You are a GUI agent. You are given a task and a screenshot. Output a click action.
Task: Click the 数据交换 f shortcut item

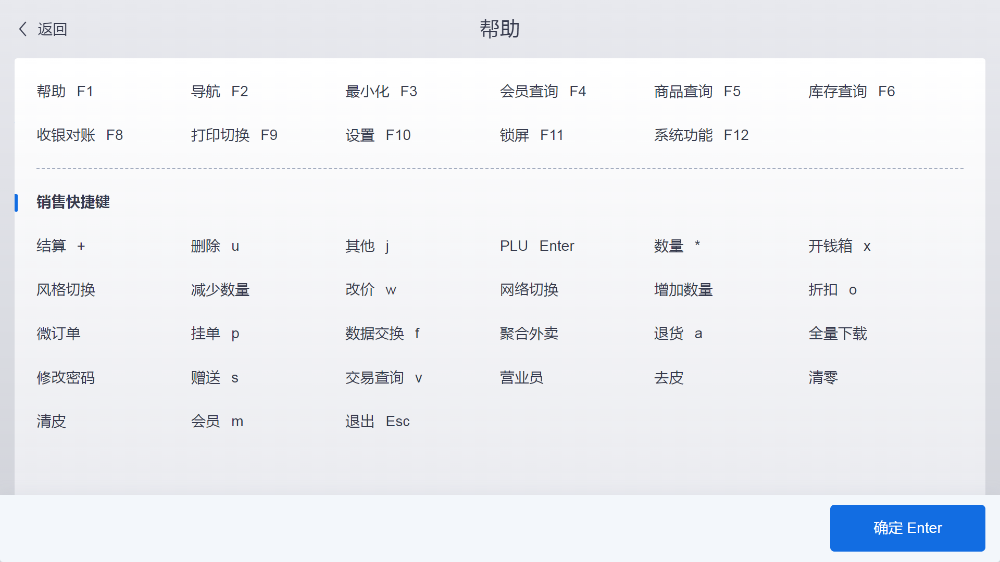tap(382, 334)
